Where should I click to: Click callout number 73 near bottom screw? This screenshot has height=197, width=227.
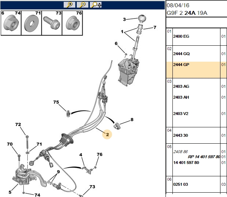[x=92, y=187]
